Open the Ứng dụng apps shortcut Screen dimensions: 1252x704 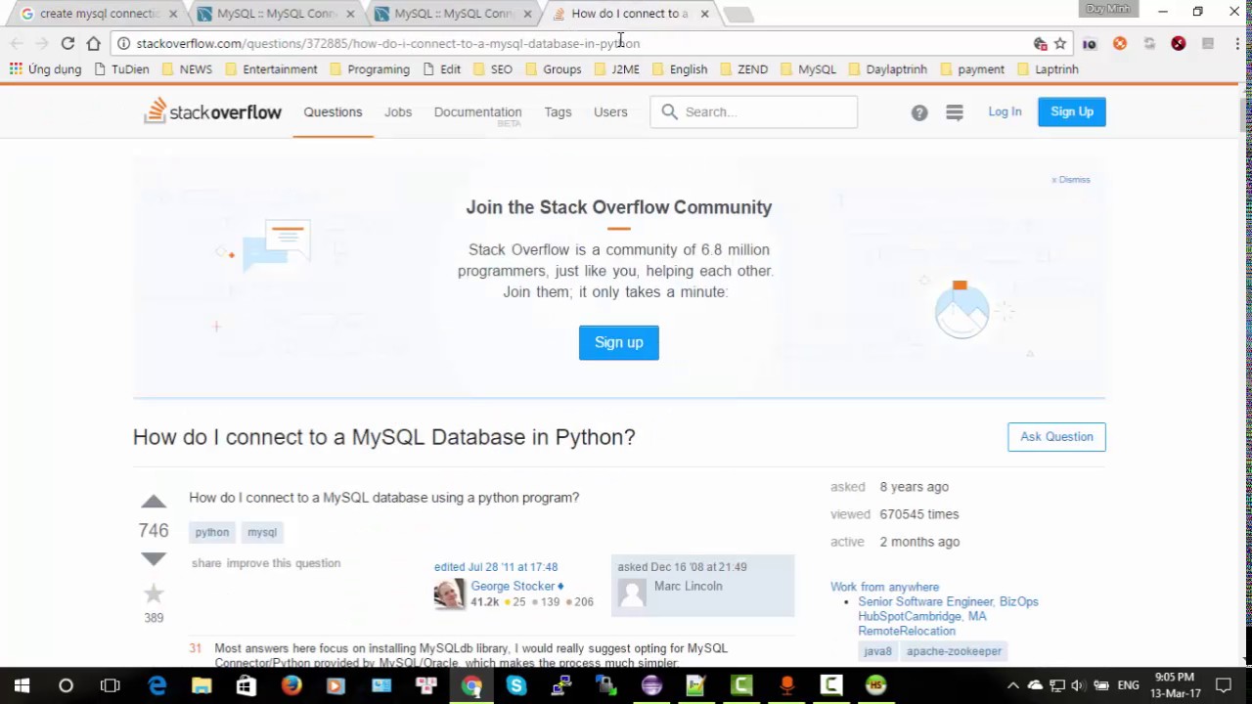45,69
